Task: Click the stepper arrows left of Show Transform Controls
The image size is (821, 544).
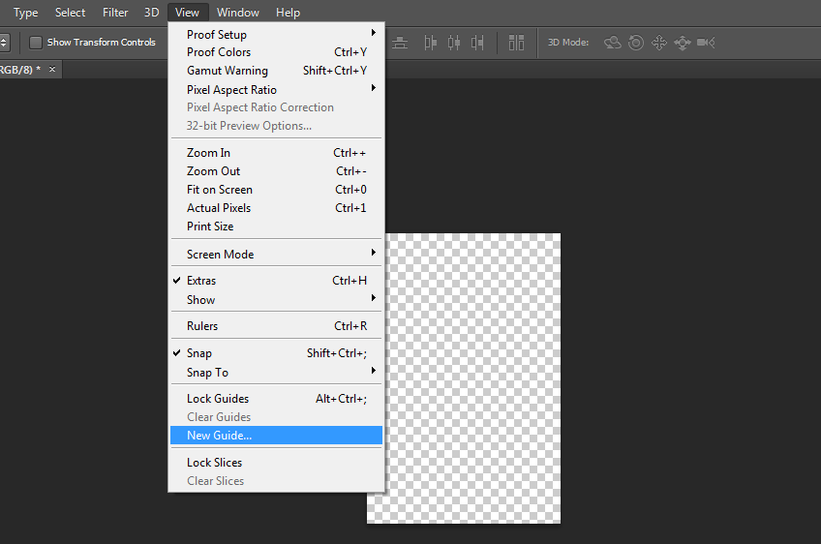Action: pos(4,43)
